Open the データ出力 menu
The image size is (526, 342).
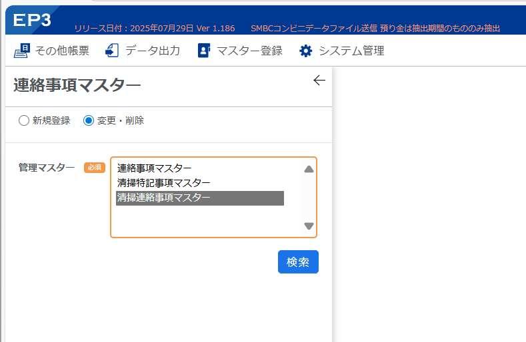[x=143, y=51]
